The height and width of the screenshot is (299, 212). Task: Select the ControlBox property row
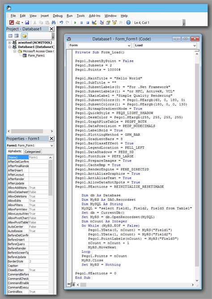[28, 292]
